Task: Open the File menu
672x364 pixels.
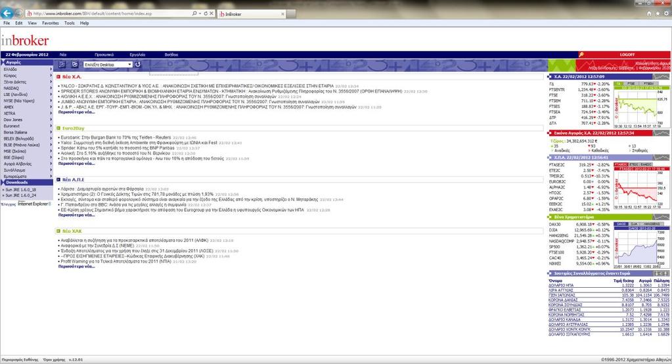Action: (x=7, y=23)
